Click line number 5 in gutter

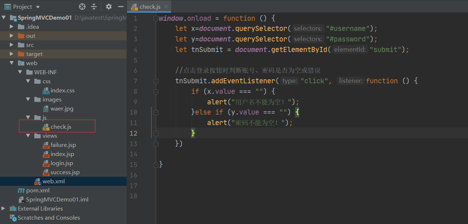point(135,60)
